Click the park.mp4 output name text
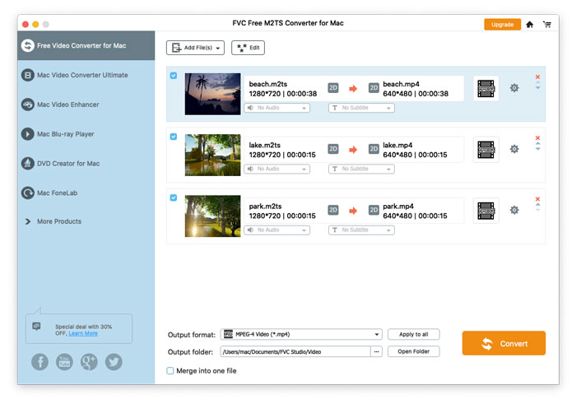Viewport: 576px width, 404px height. click(x=398, y=206)
